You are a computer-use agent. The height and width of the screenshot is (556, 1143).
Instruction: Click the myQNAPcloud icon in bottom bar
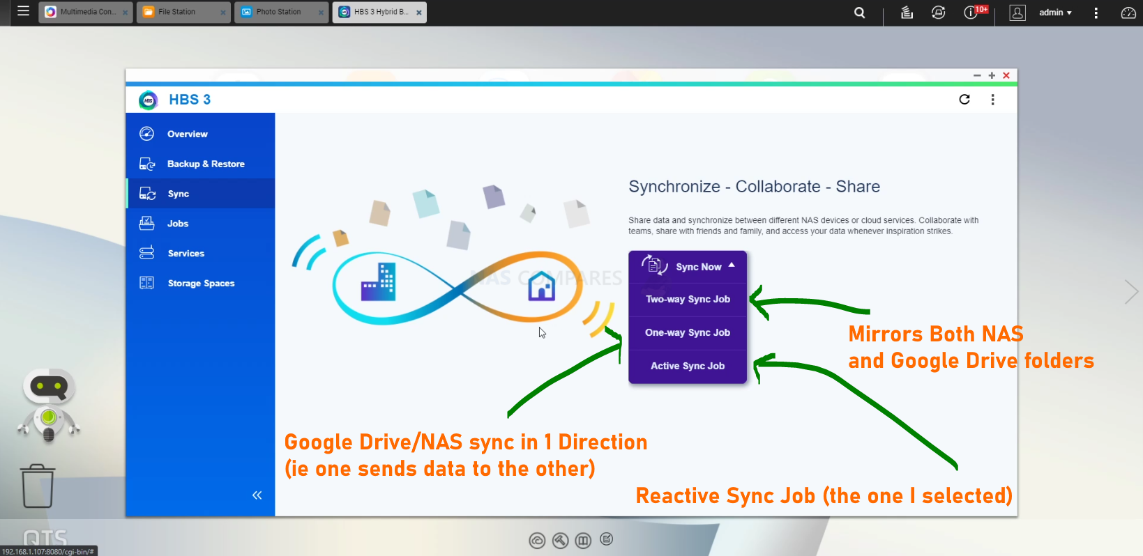537,541
